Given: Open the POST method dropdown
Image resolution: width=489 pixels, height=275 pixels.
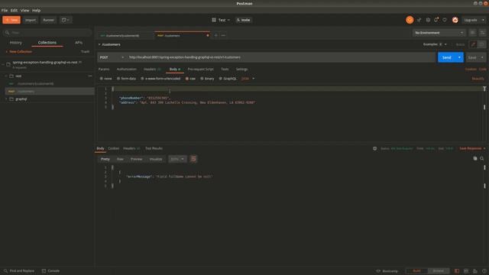Looking at the screenshot, I should [x=112, y=57].
